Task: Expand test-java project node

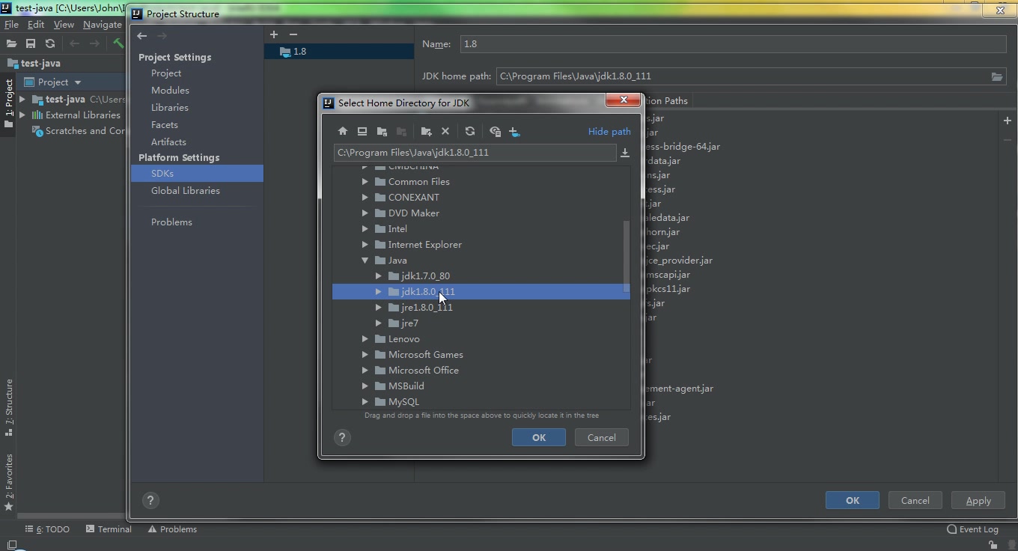Action: (22, 99)
